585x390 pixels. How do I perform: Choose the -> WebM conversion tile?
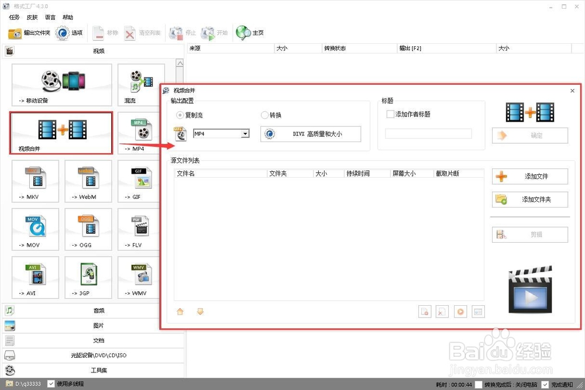[x=88, y=181]
